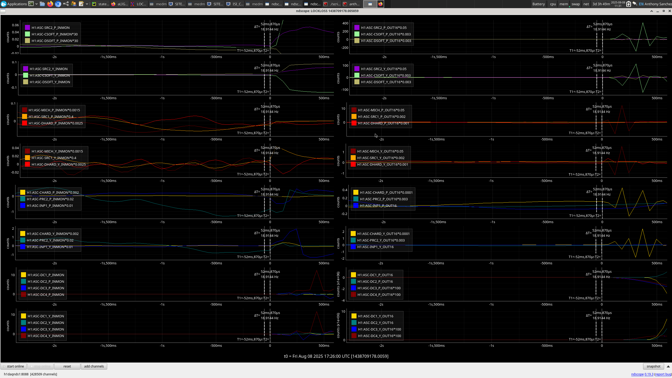The height and width of the screenshot is (378, 672).
Task: Open the report bug link
Action: pyautogui.click(x=663, y=374)
